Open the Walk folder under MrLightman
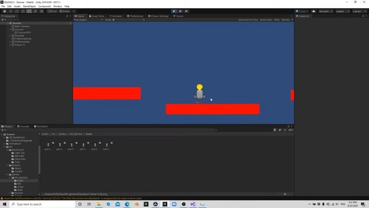Viewport: 369px width, 208px height. [x=20, y=190]
